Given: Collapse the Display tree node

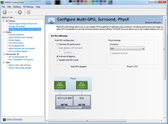Looking at the screenshot, I should click(3, 32).
